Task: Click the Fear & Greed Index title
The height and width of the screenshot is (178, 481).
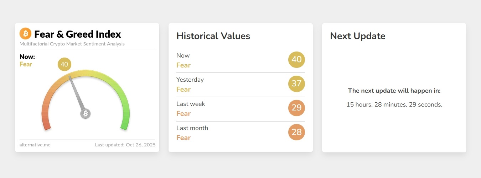Action: (x=77, y=34)
